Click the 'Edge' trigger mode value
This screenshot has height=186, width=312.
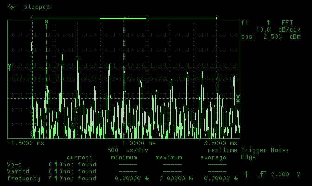(x=248, y=157)
